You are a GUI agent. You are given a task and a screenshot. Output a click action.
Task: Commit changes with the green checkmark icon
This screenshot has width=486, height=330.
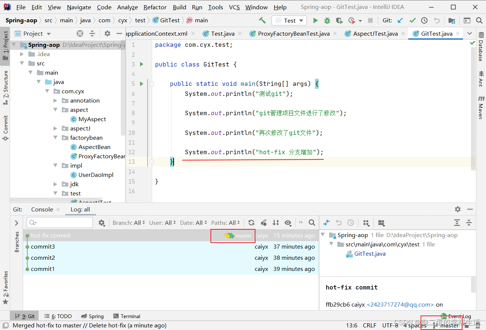[x=412, y=20]
